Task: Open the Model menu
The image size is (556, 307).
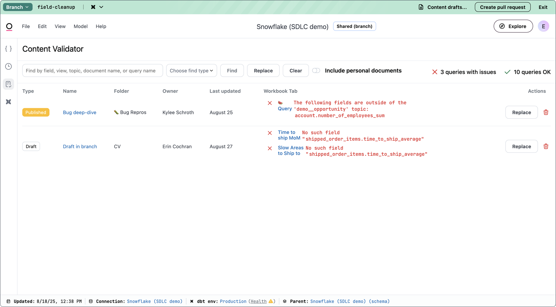Action: pyautogui.click(x=80, y=26)
